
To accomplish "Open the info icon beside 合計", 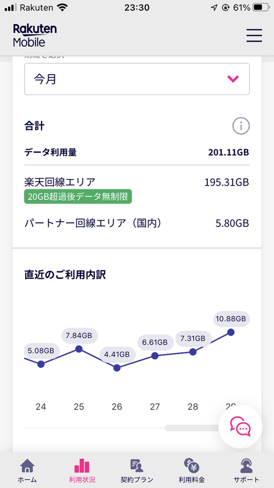I will coord(241,126).
